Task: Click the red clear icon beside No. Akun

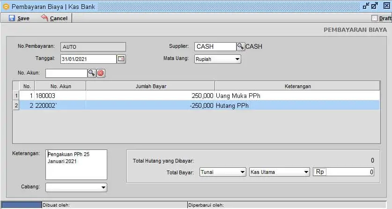Action: (x=101, y=73)
